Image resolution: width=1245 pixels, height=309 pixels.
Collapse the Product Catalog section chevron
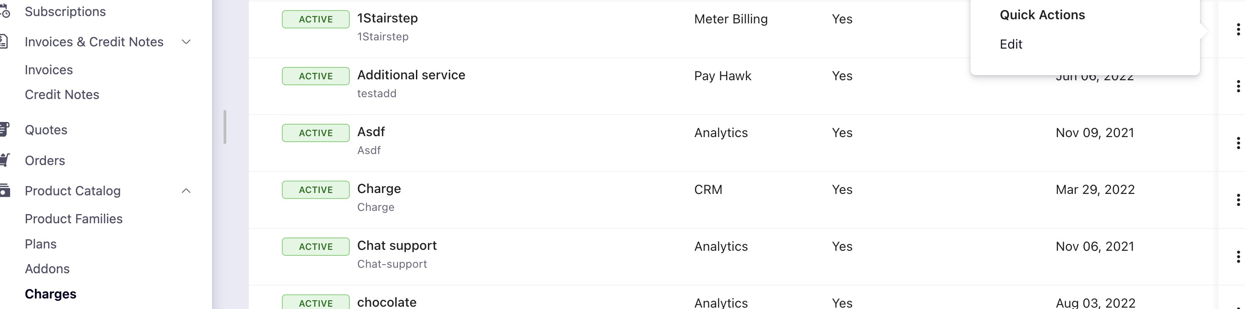pyautogui.click(x=186, y=191)
